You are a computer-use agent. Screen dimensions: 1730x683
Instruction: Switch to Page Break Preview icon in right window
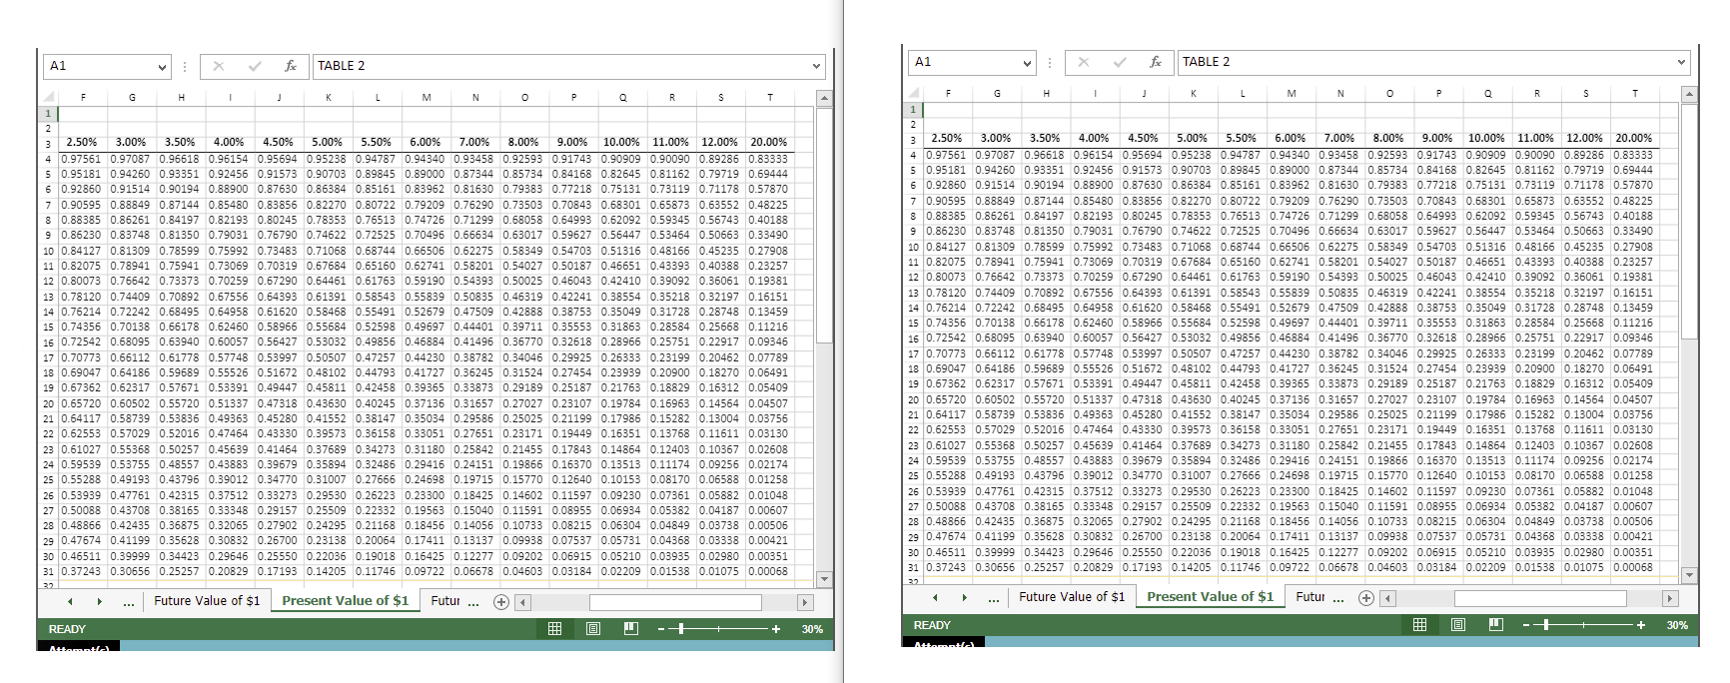click(x=1495, y=624)
